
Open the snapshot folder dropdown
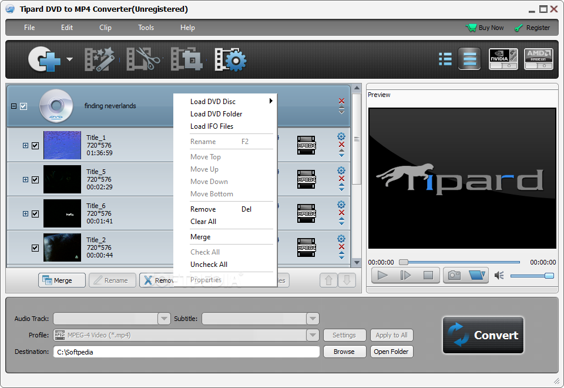tap(477, 275)
